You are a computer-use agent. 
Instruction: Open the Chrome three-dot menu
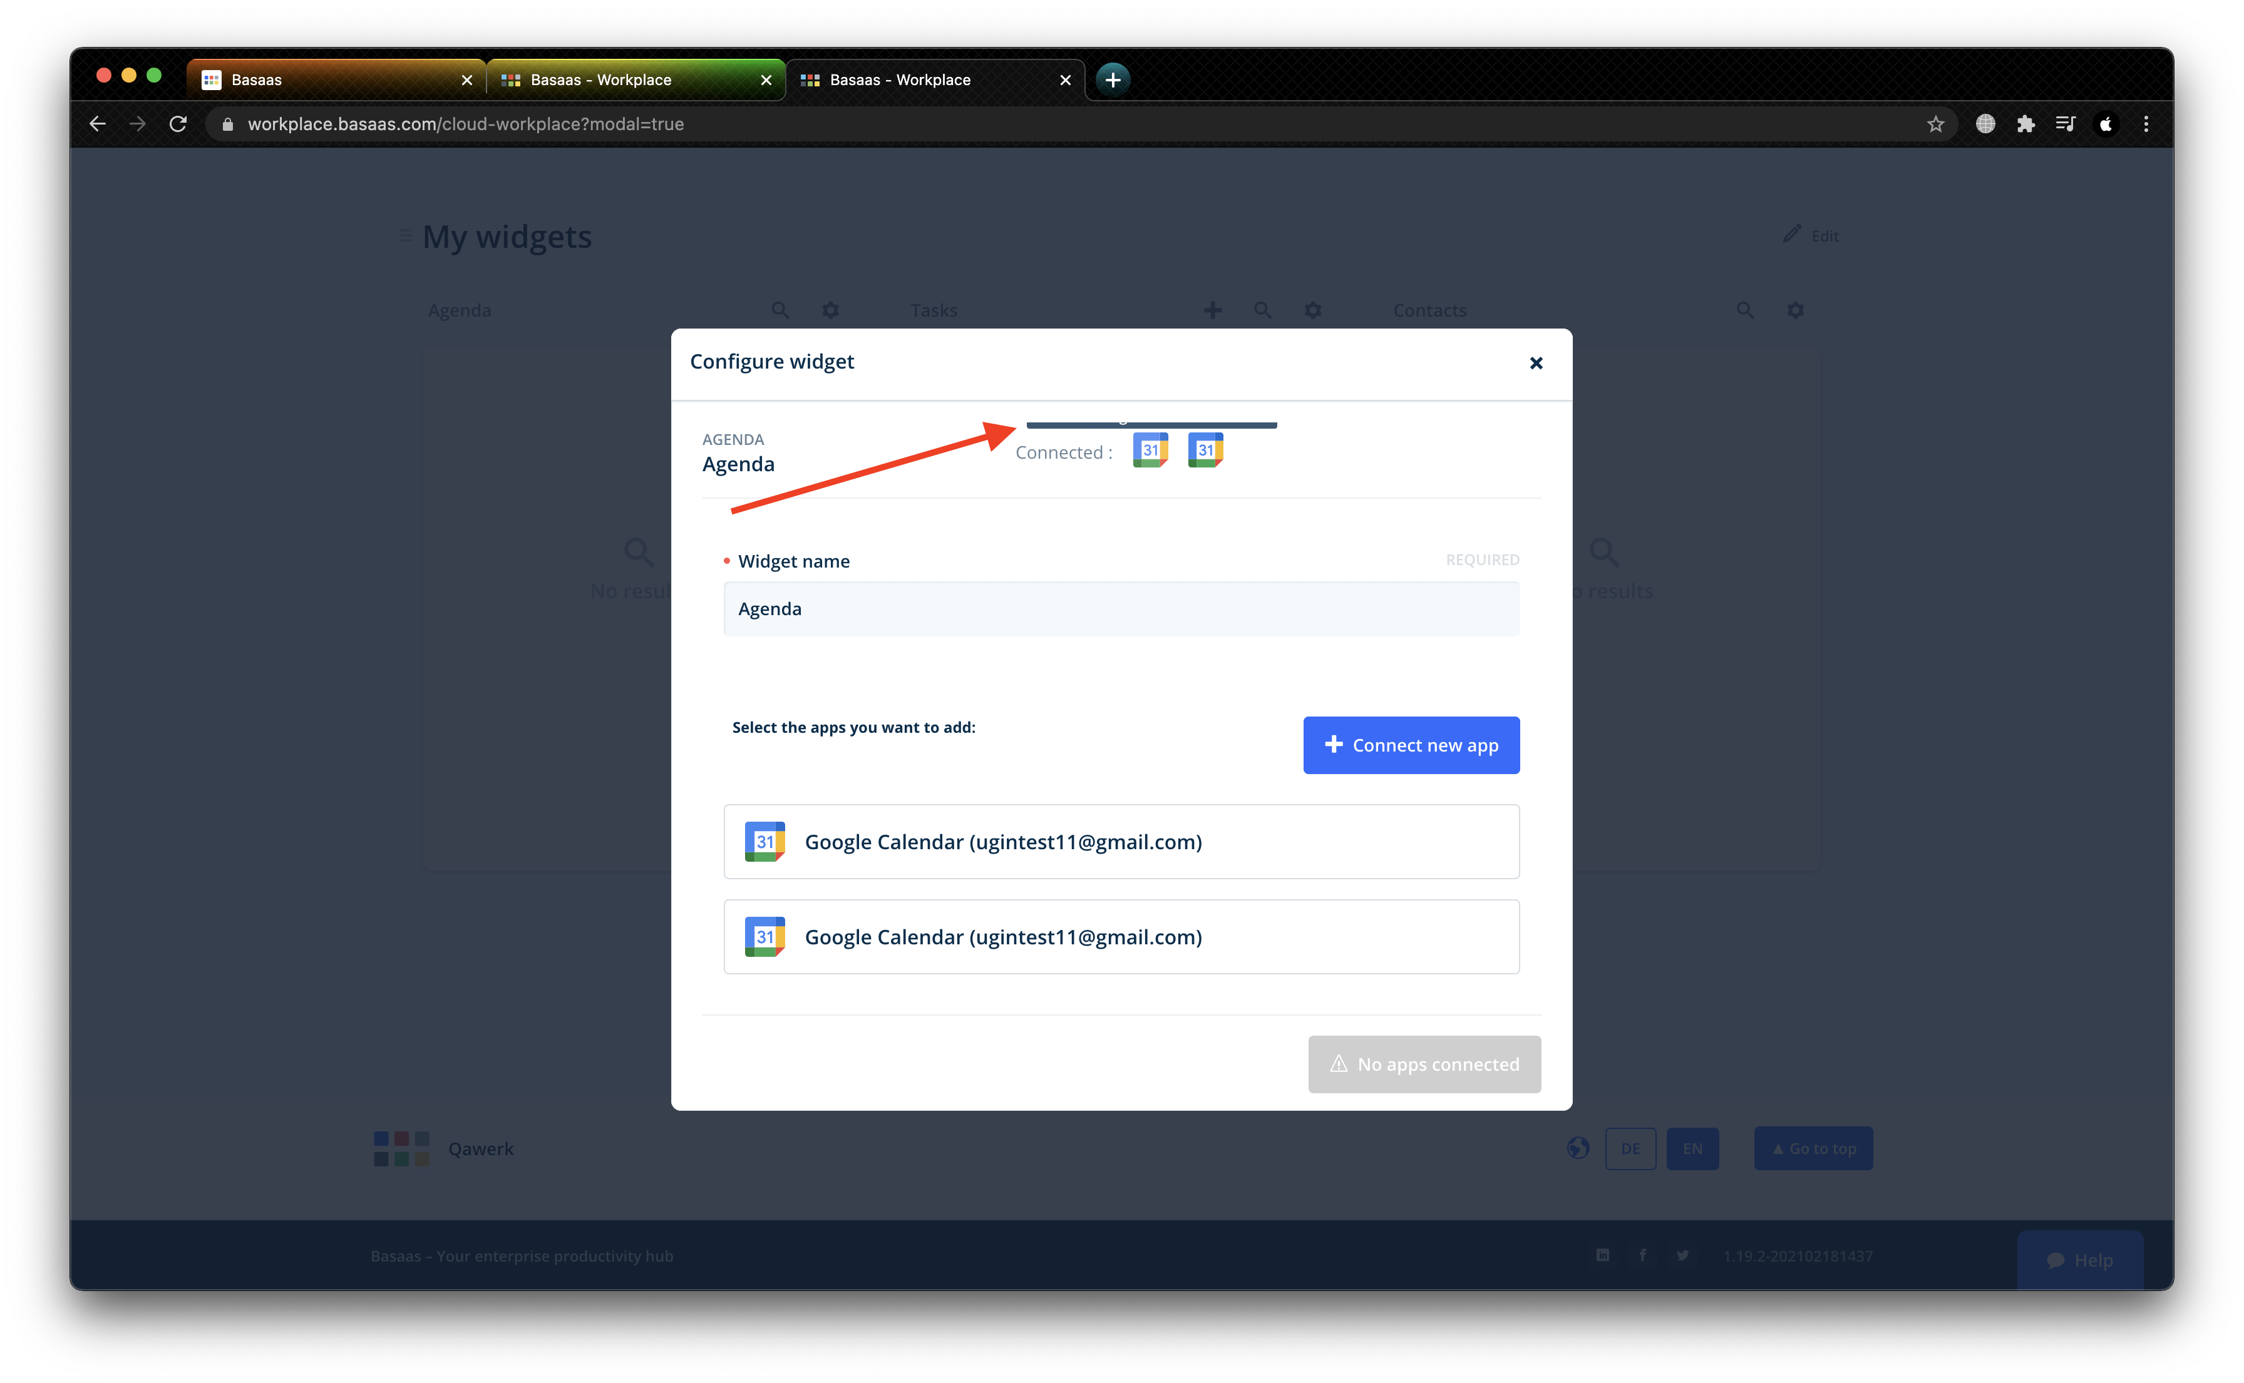click(2145, 123)
